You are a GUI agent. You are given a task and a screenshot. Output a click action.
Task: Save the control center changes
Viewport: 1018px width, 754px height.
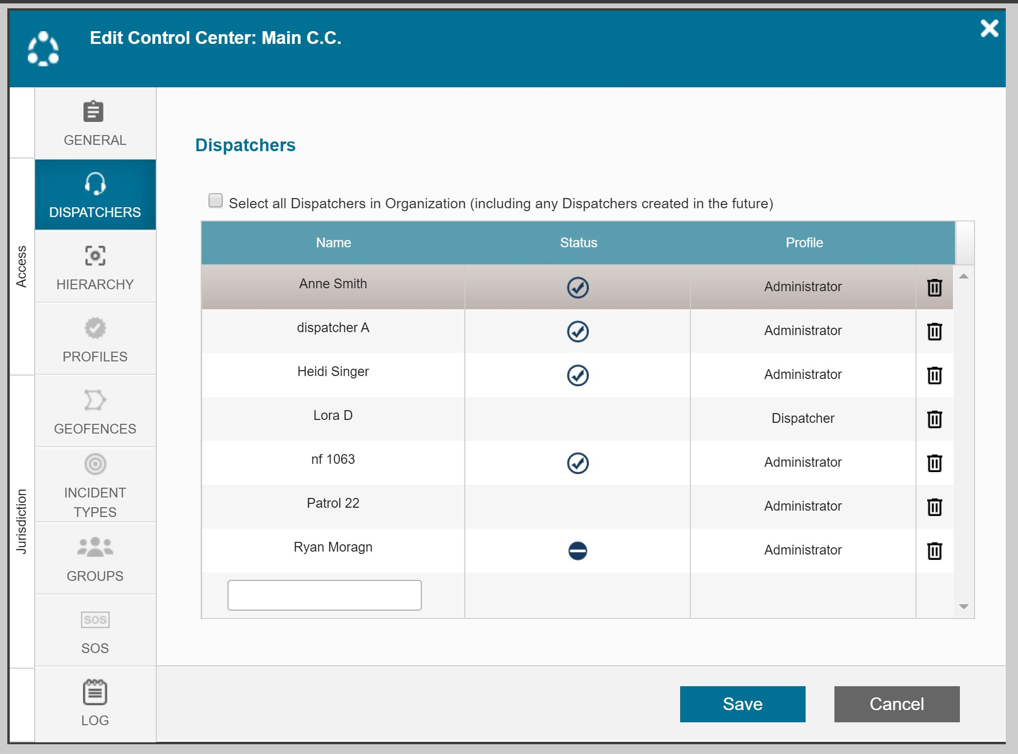point(742,704)
